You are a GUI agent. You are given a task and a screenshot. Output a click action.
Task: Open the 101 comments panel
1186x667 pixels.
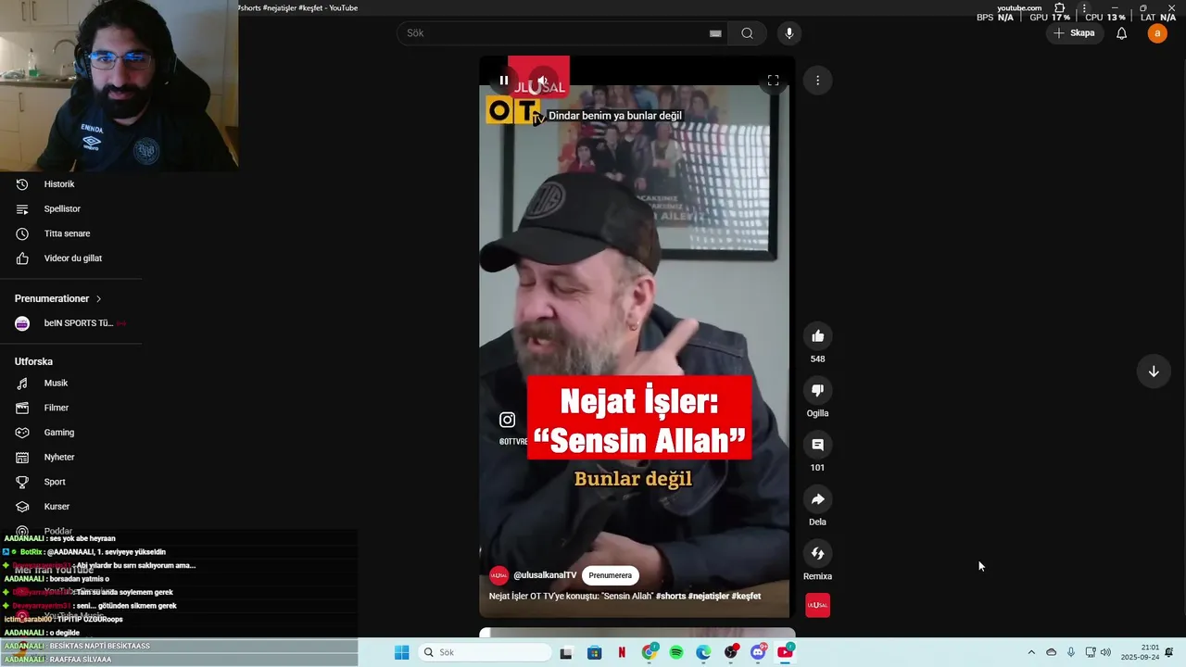[x=817, y=445]
